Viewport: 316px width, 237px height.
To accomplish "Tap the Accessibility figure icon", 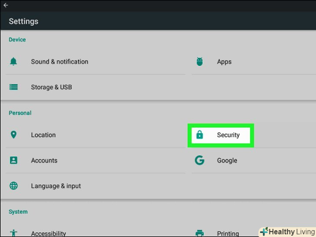I will 13,233.
